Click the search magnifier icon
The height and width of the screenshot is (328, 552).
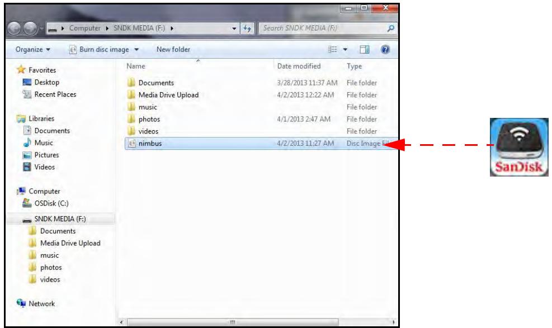coord(390,28)
